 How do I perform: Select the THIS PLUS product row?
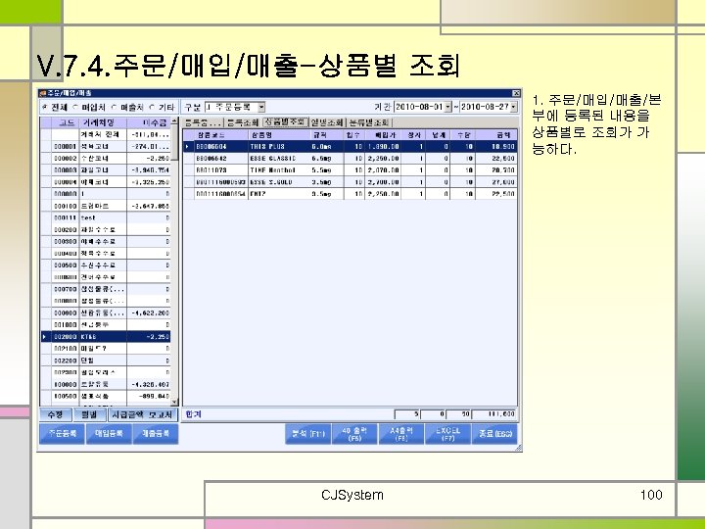[x=351, y=146]
